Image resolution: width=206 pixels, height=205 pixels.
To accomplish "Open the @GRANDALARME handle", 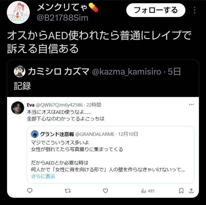I will click(x=95, y=134).
